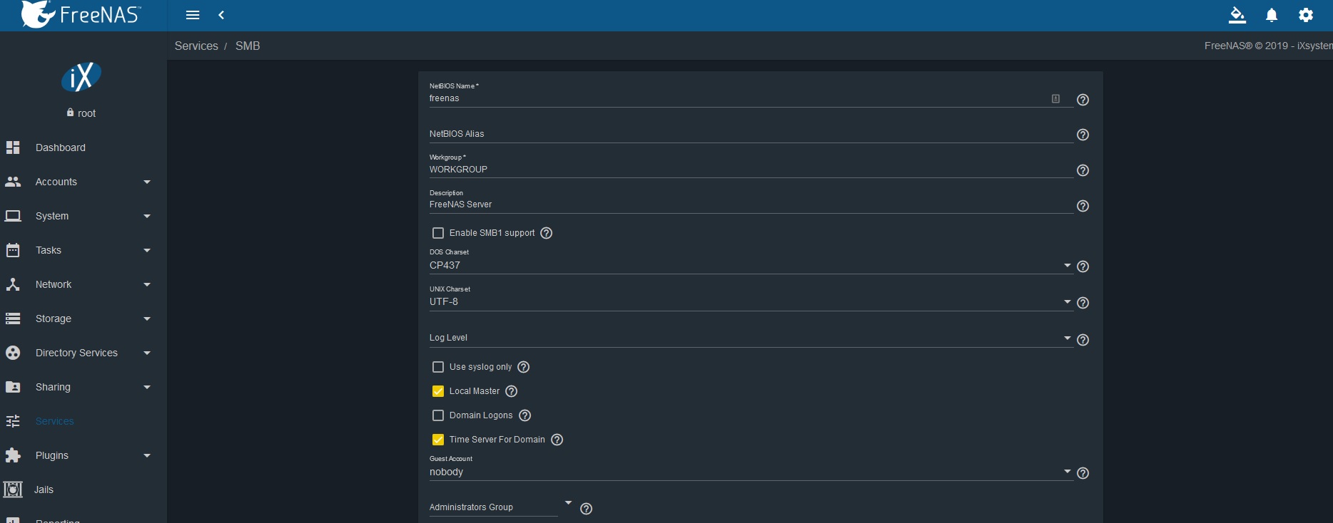Image resolution: width=1333 pixels, height=523 pixels.
Task: Click the Accounts people icon
Action: click(13, 182)
